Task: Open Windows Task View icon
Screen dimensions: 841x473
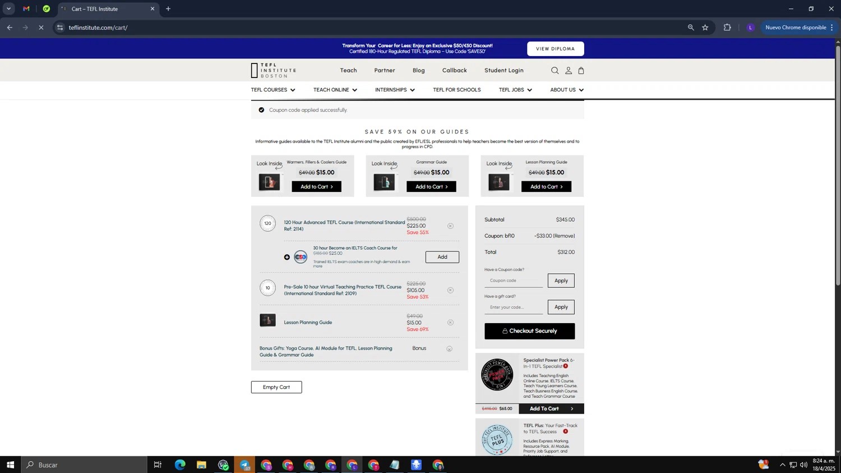Action: tap(158, 465)
